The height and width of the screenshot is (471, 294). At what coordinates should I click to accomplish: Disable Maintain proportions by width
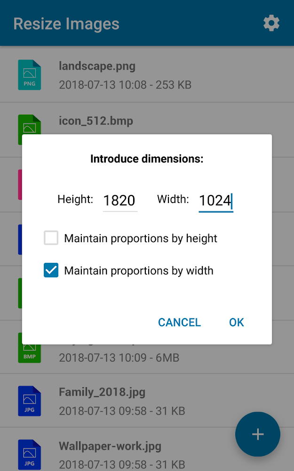click(51, 270)
